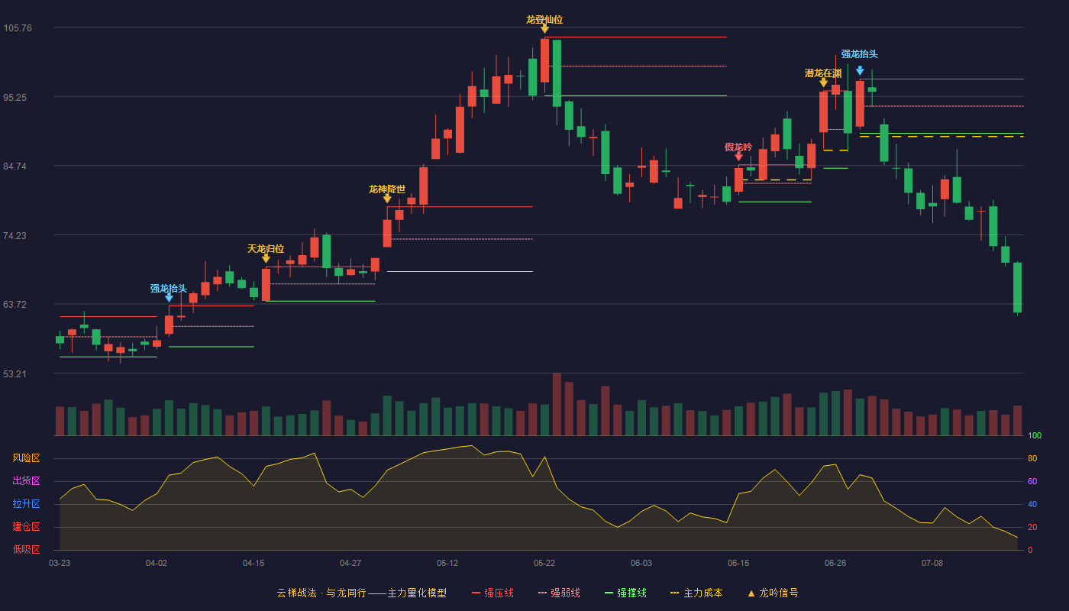Select the 潜龙在渊 signal label
The height and width of the screenshot is (611, 1069).
pyautogui.click(x=823, y=73)
